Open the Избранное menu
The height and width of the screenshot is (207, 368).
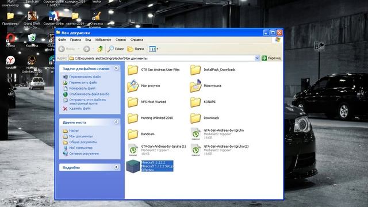[103, 40]
